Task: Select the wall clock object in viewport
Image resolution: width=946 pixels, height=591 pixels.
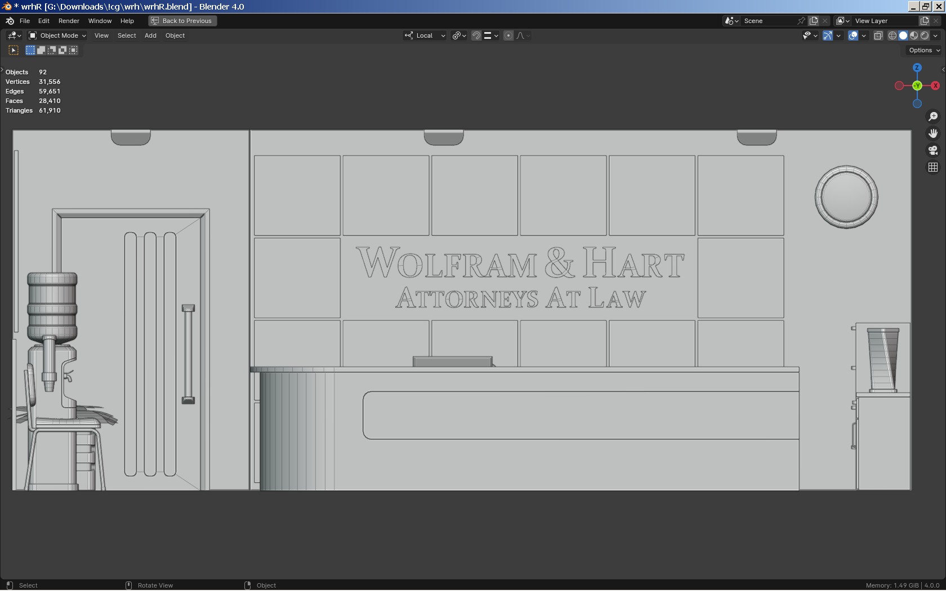Action: click(x=846, y=197)
